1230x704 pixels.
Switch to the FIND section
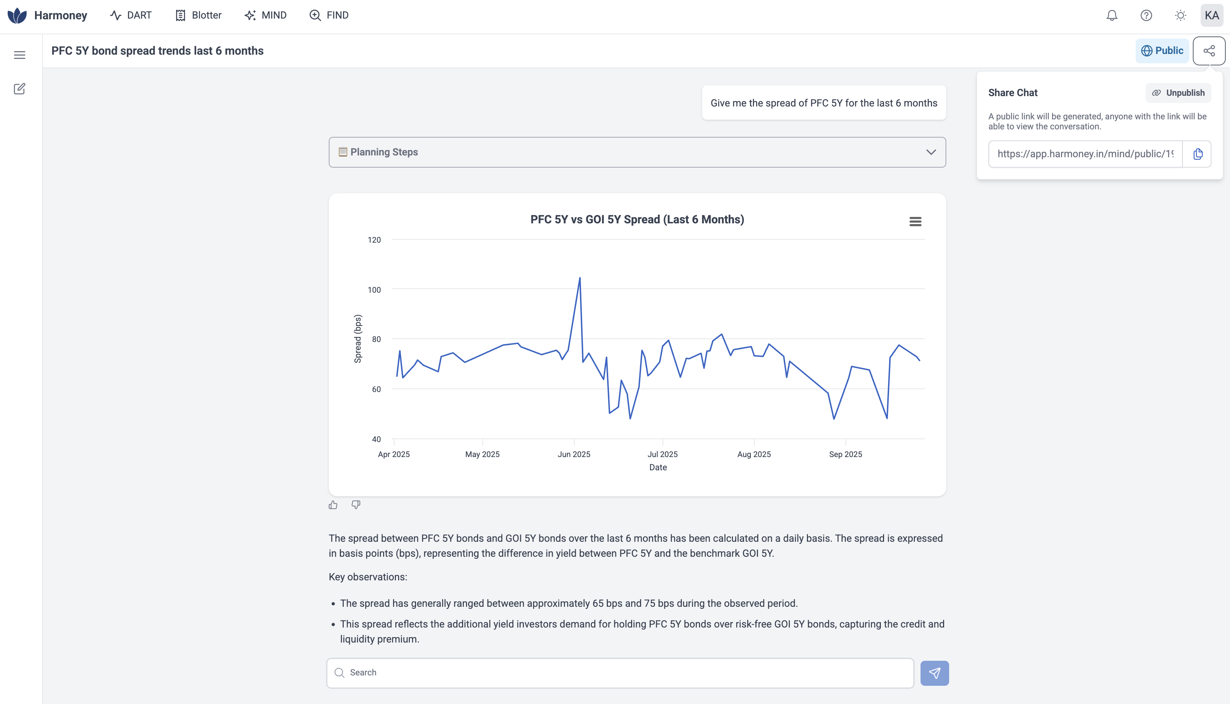[x=329, y=15]
